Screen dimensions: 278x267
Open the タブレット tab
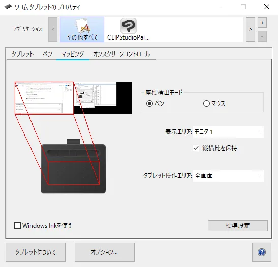[x=22, y=54]
